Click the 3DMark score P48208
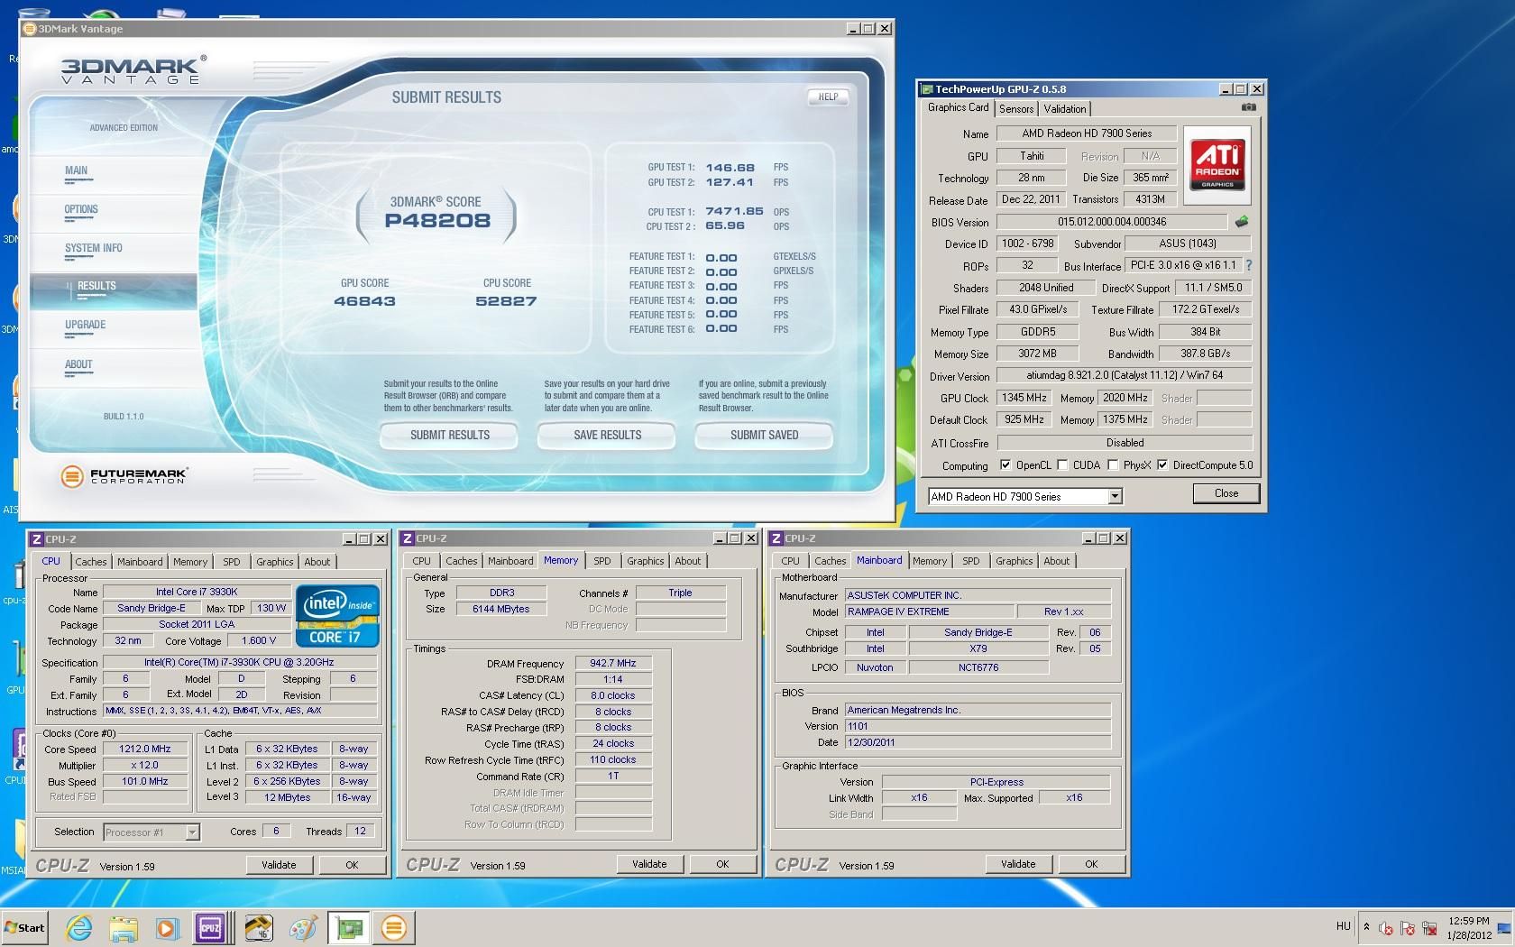Image resolution: width=1515 pixels, height=947 pixels. point(437,221)
